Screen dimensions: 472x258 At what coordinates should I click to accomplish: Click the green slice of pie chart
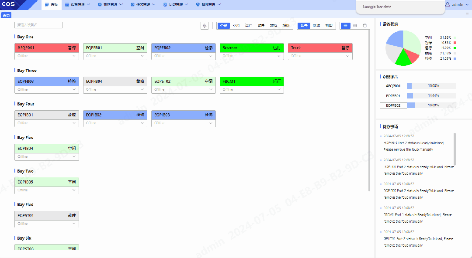click(x=403, y=60)
